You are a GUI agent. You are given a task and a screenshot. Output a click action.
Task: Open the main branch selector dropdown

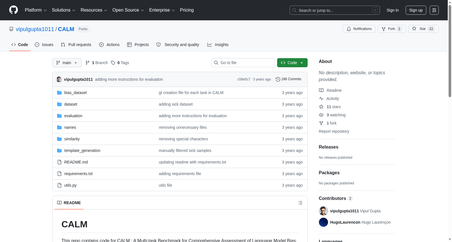(67, 63)
